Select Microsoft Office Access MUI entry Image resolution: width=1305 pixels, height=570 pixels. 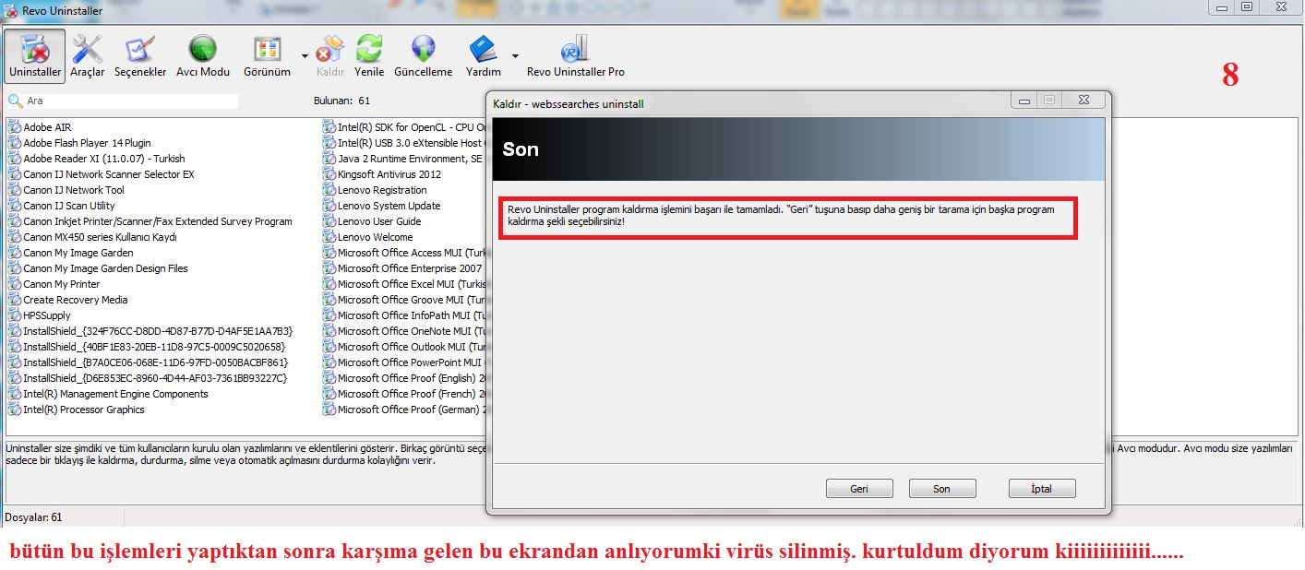tap(404, 253)
